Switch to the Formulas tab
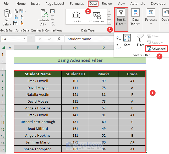This screenshot has height=154, width=169. tap(77, 4)
